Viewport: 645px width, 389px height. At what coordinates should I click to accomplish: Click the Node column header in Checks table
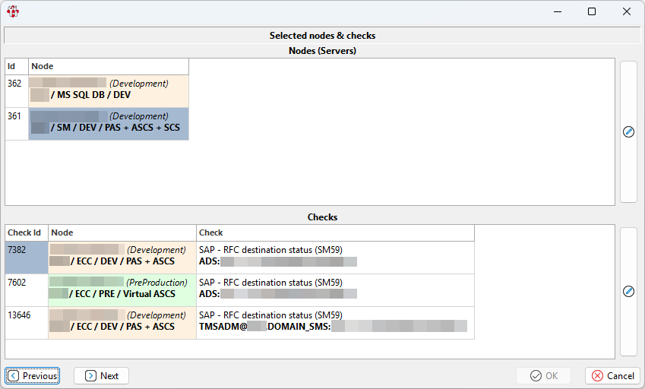click(x=122, y=232)
